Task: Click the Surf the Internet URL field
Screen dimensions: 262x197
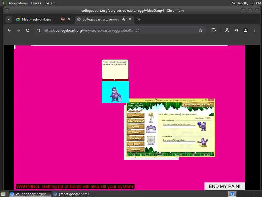Action: click(x=179, y=143)
